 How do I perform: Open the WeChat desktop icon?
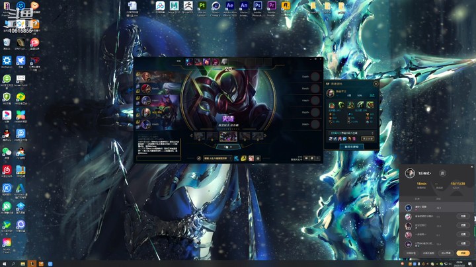[x=7, y=152]
